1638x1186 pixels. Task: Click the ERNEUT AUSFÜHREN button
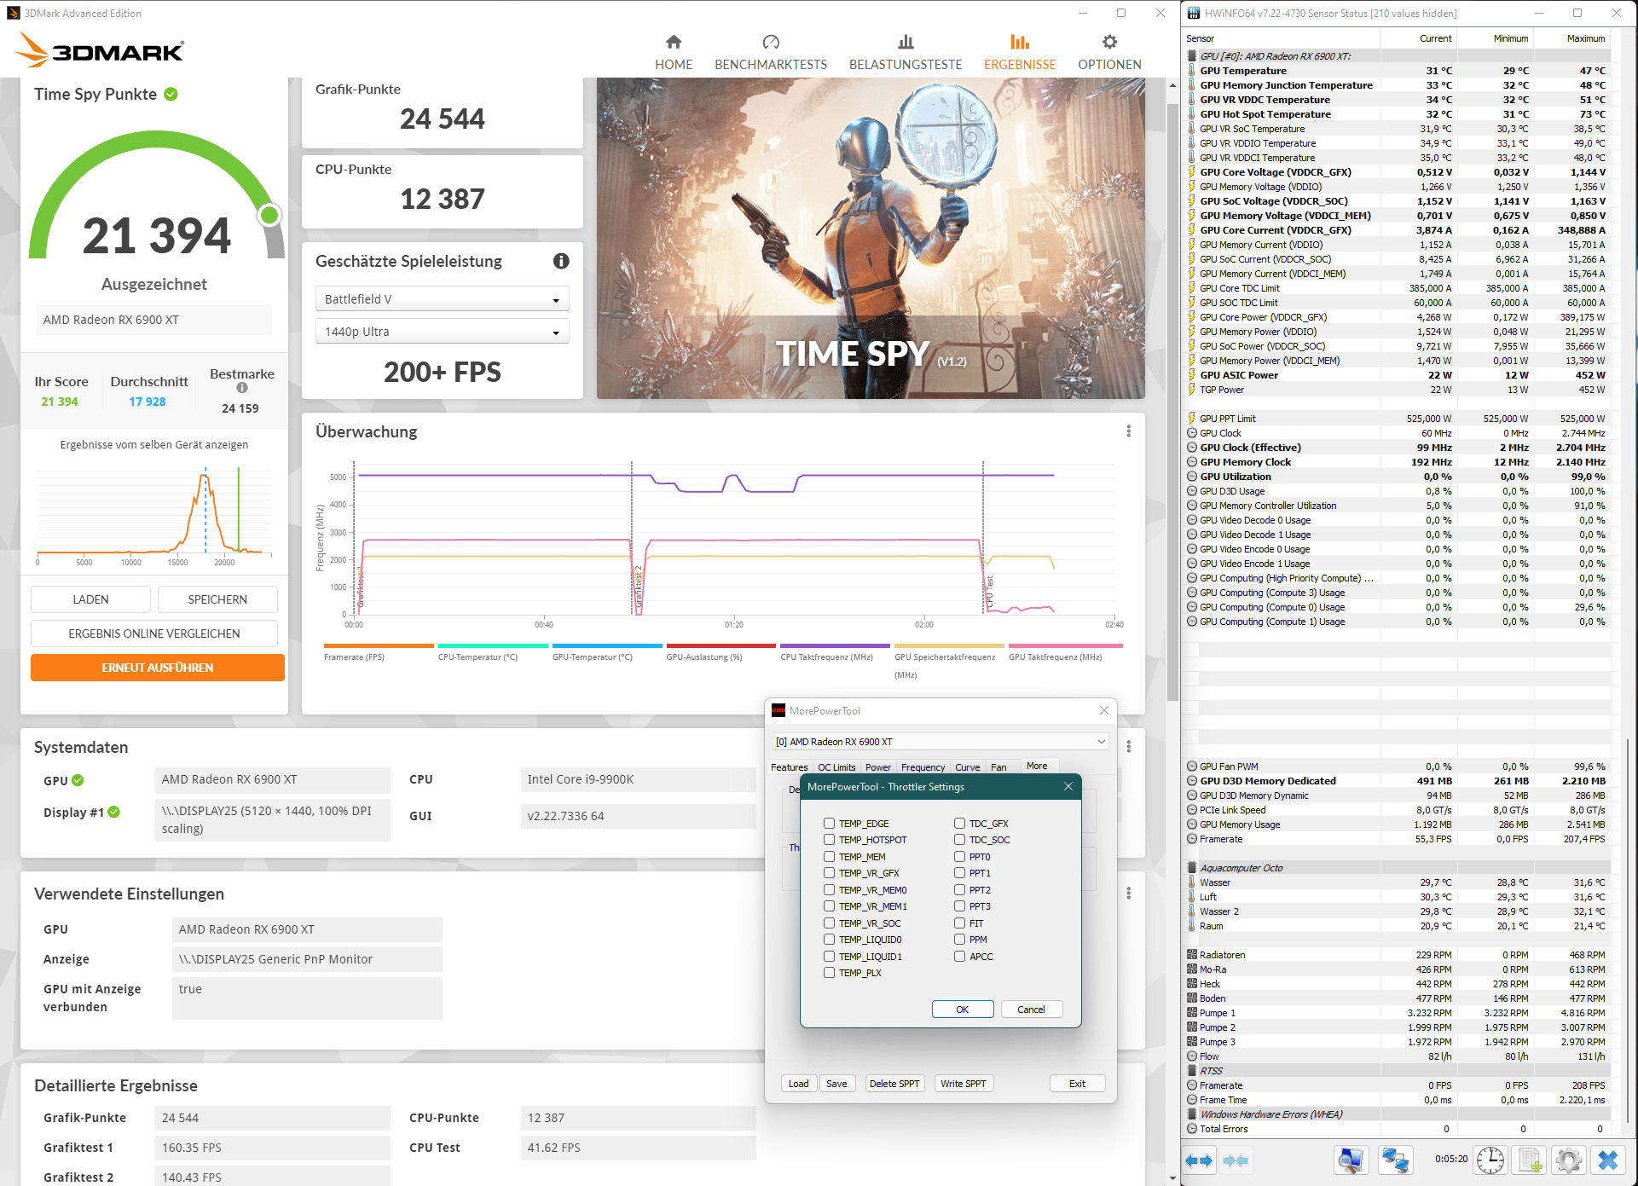point(158,668)
